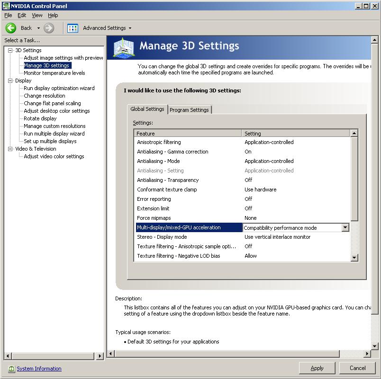Open the Multi-display/mixed-GPU acceleration dropdown
The image size is (381, 379).
pyautogui.click(x=345, y=227)
